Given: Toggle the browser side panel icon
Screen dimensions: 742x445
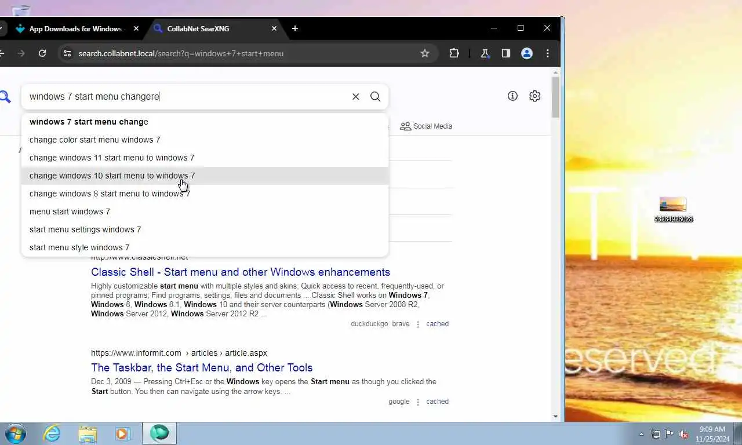Looking at the screenshot, I should pyautogui.click(x=505, y=53).
